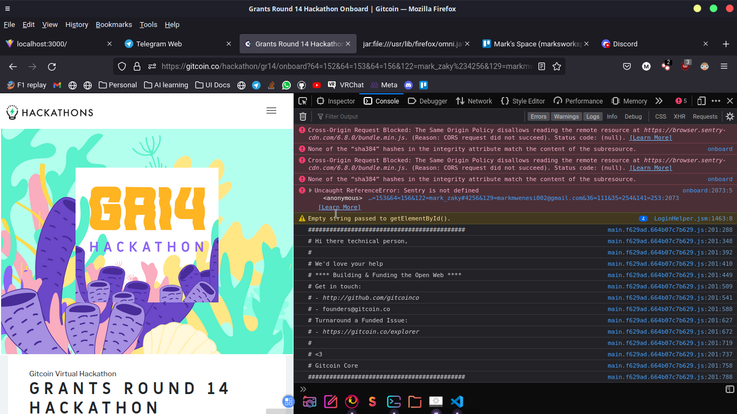The height and width of the screenshot is (414, 737).
Task: Open the console settings gear
Action: 730,116
